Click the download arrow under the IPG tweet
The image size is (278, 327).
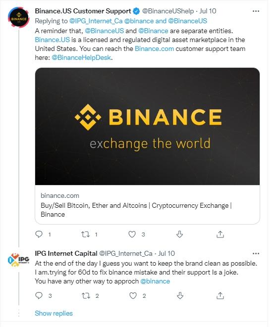tap(180, 295)
